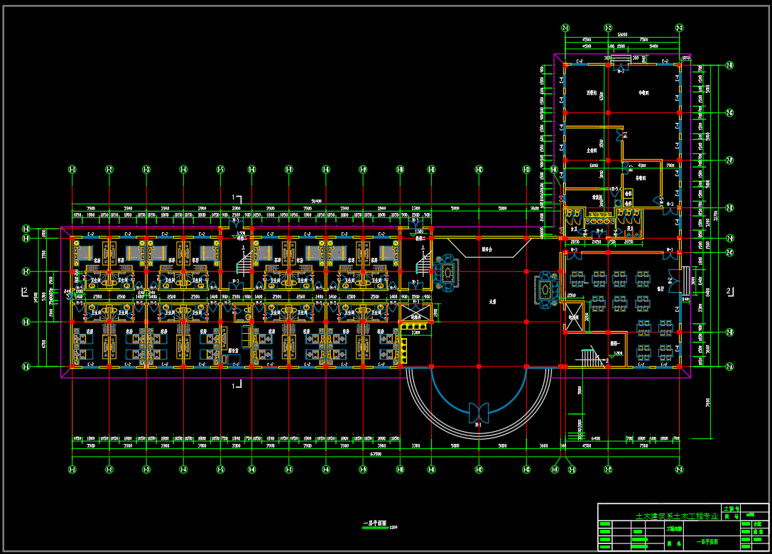Select the 服务台 service desk label

pos(486,249)
